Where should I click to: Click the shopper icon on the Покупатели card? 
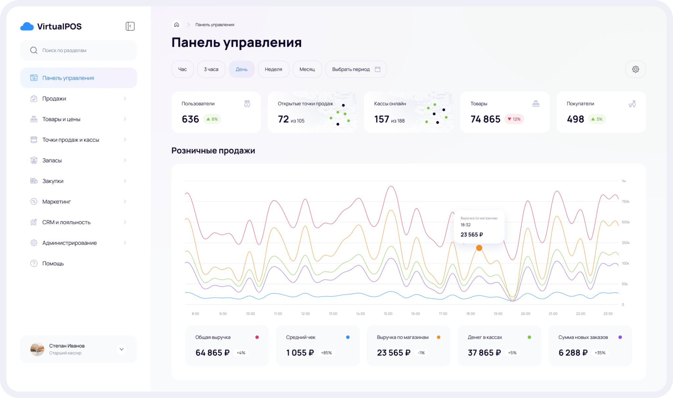632,104
